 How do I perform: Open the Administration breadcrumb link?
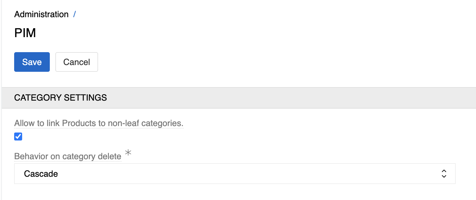click(x=41, y=14)
